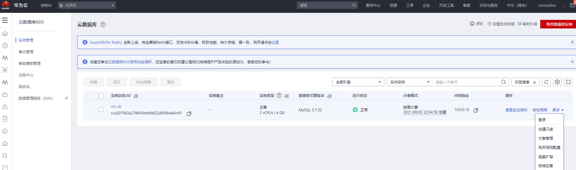Go to 备份管理 in the left navigation
This screenshot has width=576, height=170.
(26, 52)
